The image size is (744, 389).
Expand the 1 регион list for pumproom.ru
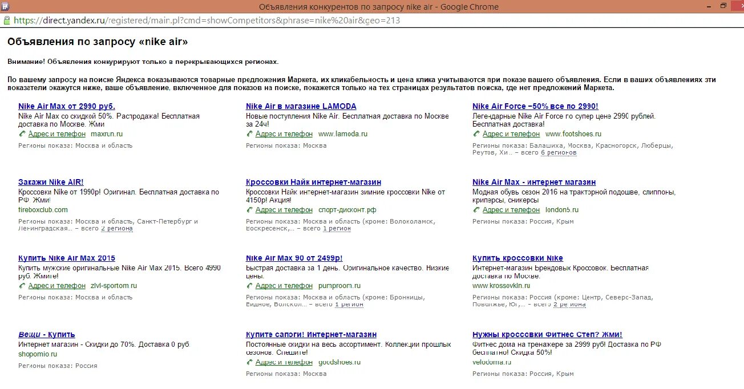pos(349,305)
